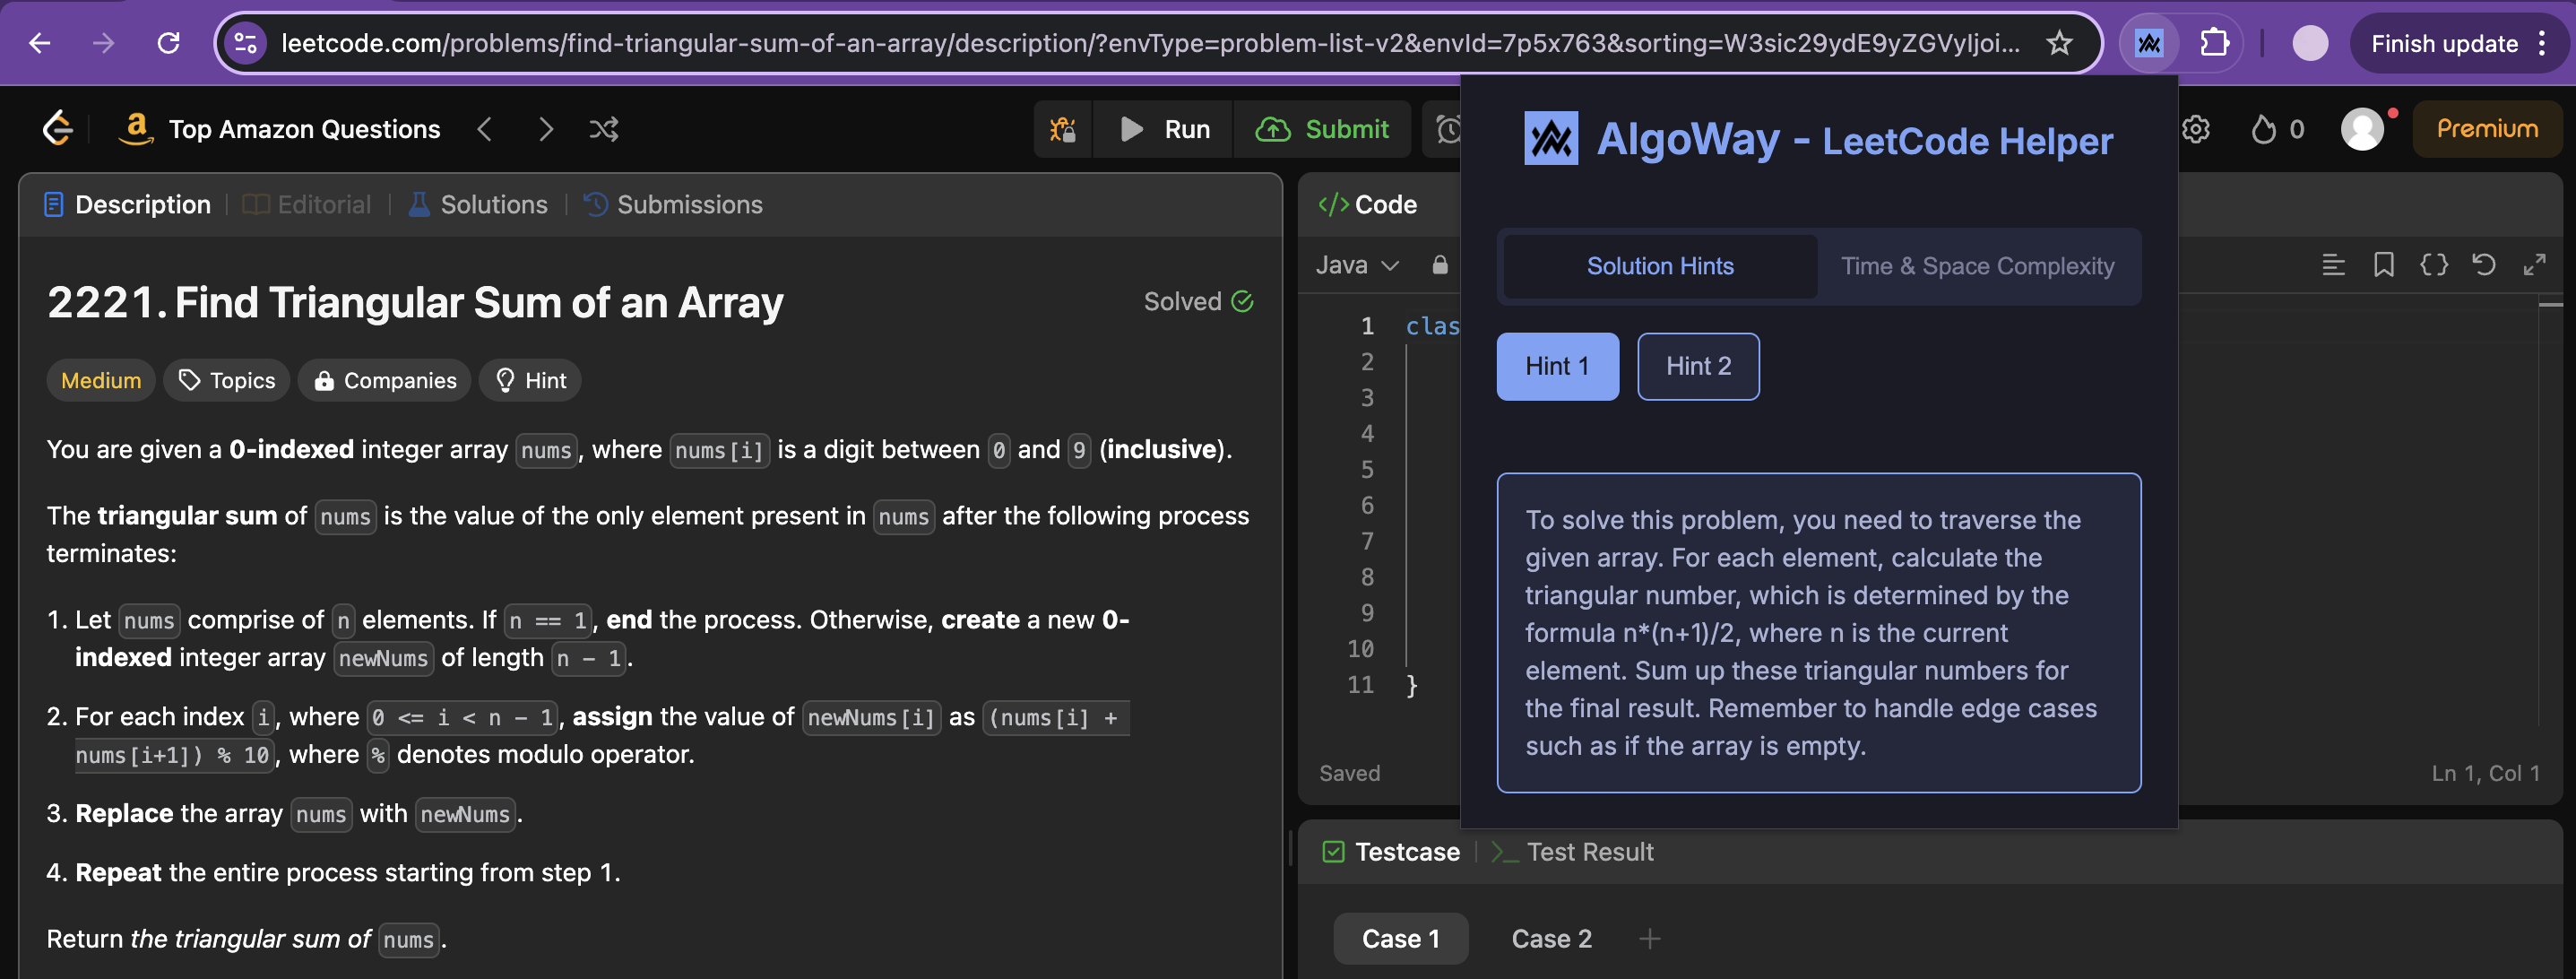Click the Premium button
This screenshot has width=2576, height=979.
click(x=2486, y=129)
